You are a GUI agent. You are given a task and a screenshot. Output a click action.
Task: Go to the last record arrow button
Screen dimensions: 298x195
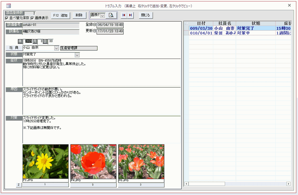(x=130, y=15)
